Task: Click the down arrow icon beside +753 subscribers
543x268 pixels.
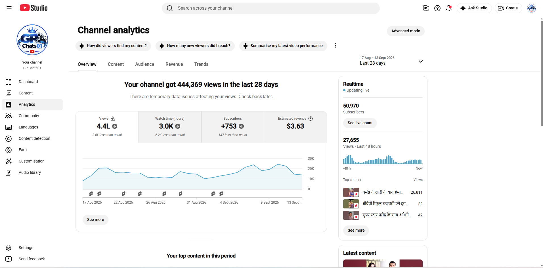Action: [x=241, y=126]
